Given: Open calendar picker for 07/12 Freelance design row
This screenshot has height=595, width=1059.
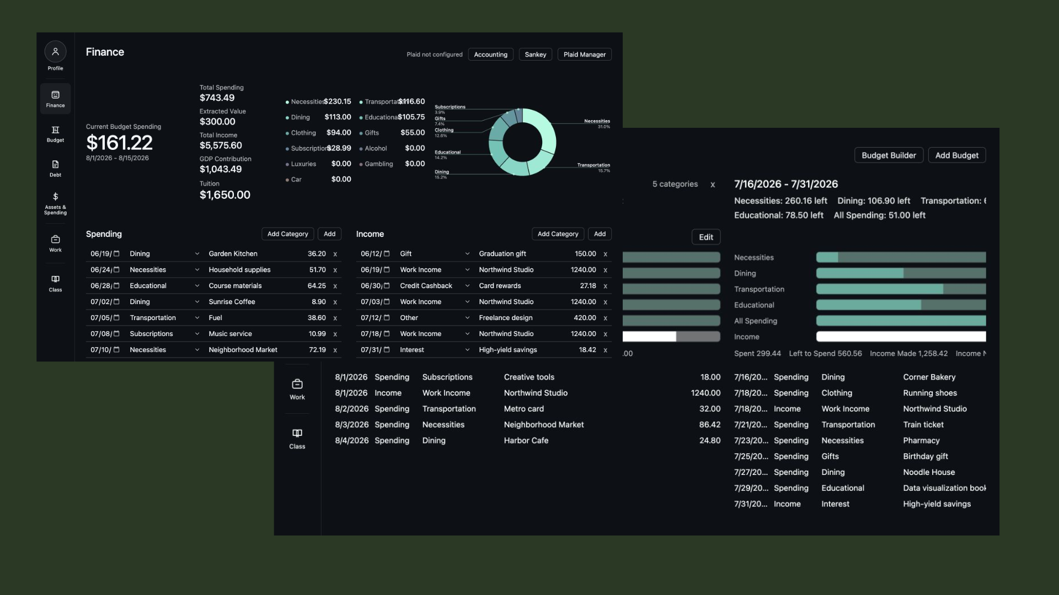Looking at the screenshot, I should pyautogui.click(x=387, y=317).
